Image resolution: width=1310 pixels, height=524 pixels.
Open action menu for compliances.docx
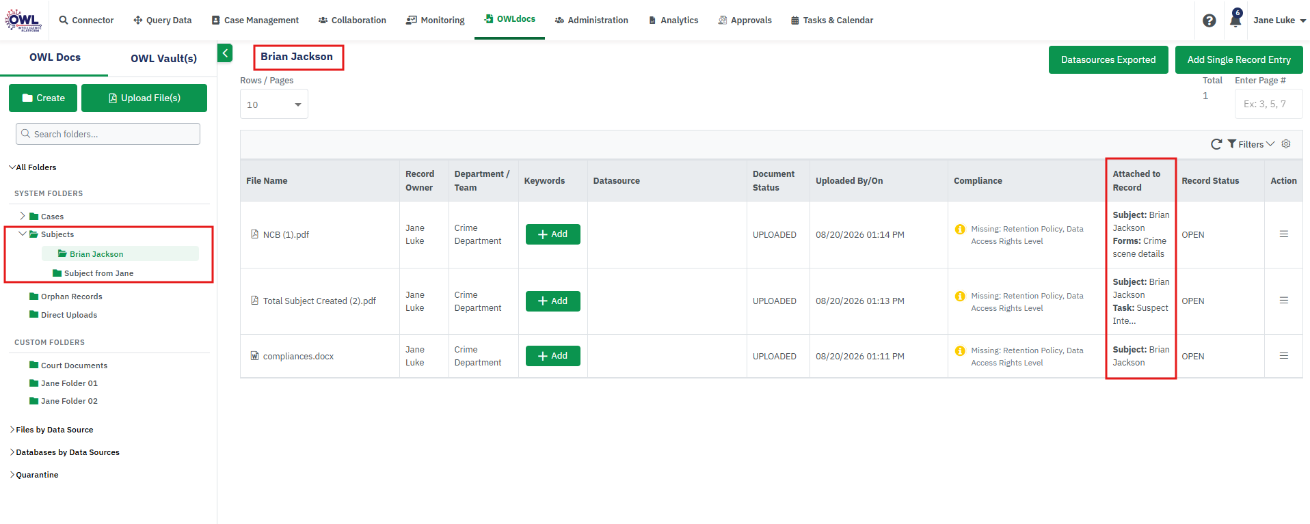(x=1284, y=356)
